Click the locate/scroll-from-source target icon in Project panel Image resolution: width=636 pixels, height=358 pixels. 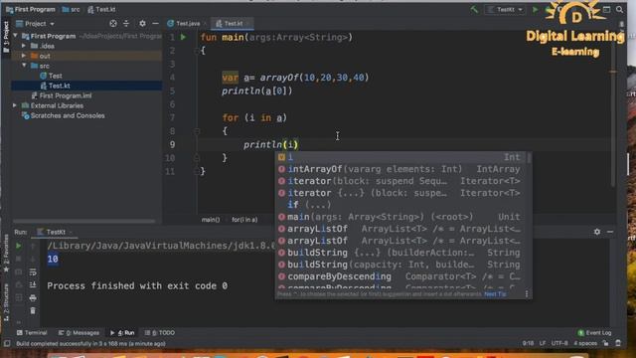coord(113,24)
